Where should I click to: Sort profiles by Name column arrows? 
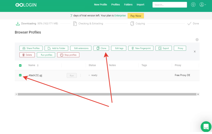tap(38, 65)
